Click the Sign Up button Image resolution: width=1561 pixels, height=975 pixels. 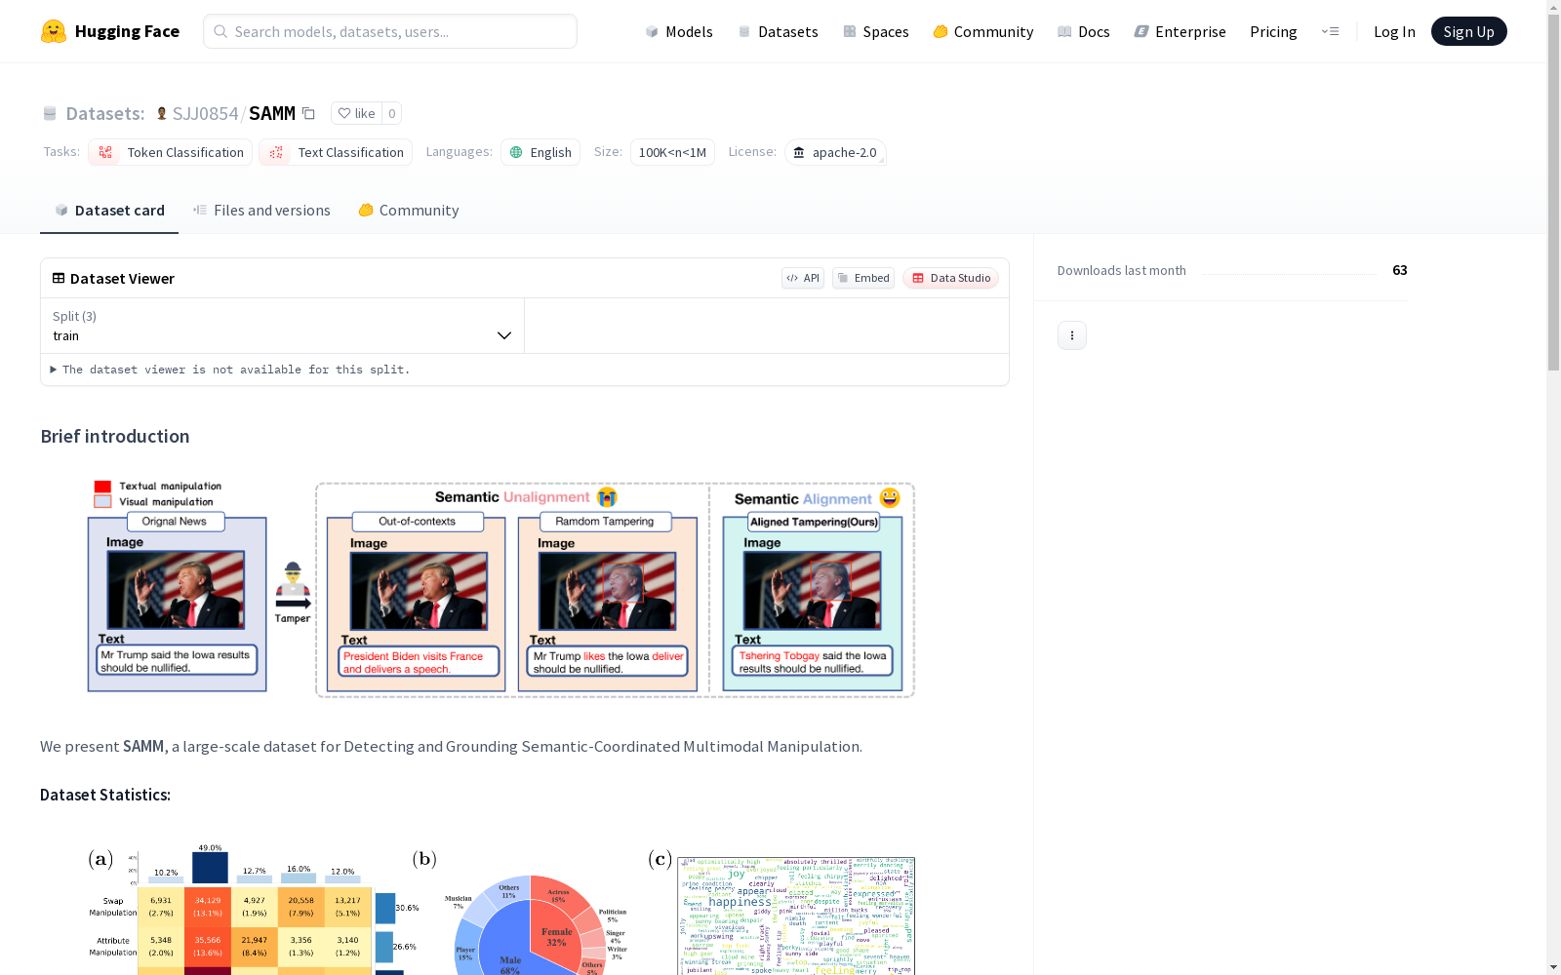tap(1468, 31)
